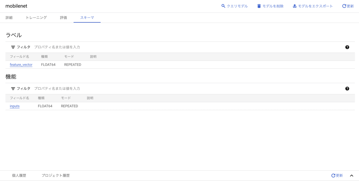
Task: Click 種類 header in 機能 table
Action: (x=41, y=98)
